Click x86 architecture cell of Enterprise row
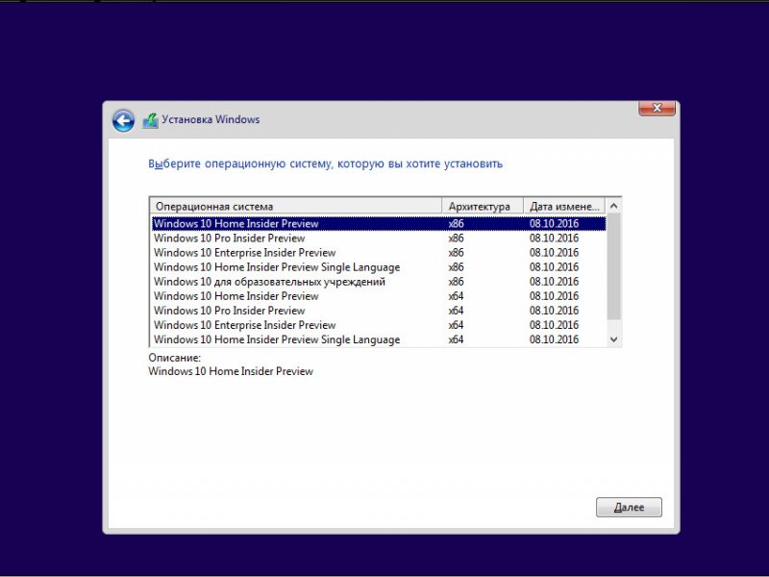 pos(456,253)
